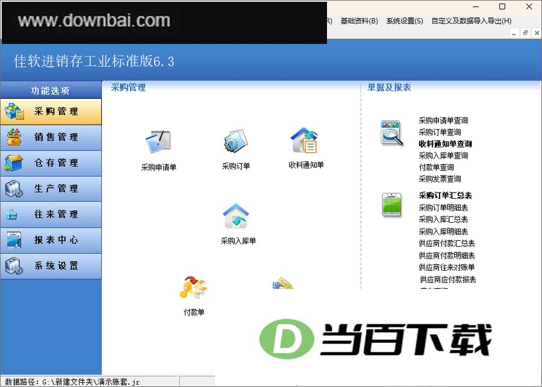Image resolution: width=542 pixels, height=387 pixels.
Task: Click the green report icon beside 采购订单汇总表
Action: pyautogui.click(x=391, y=205)
